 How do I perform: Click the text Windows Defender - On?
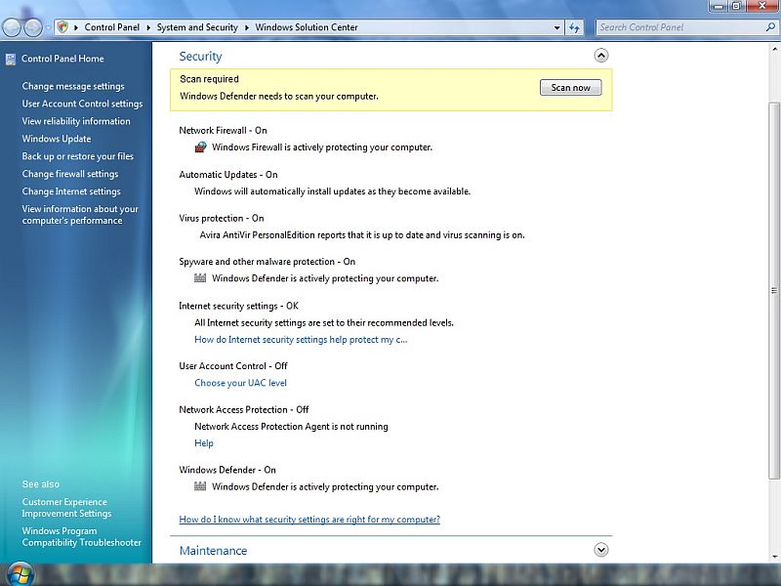pos(227,470)
